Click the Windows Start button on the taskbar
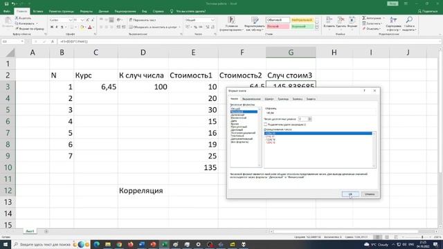This screenshot has height=249, width=443. (x=6, y=244)
